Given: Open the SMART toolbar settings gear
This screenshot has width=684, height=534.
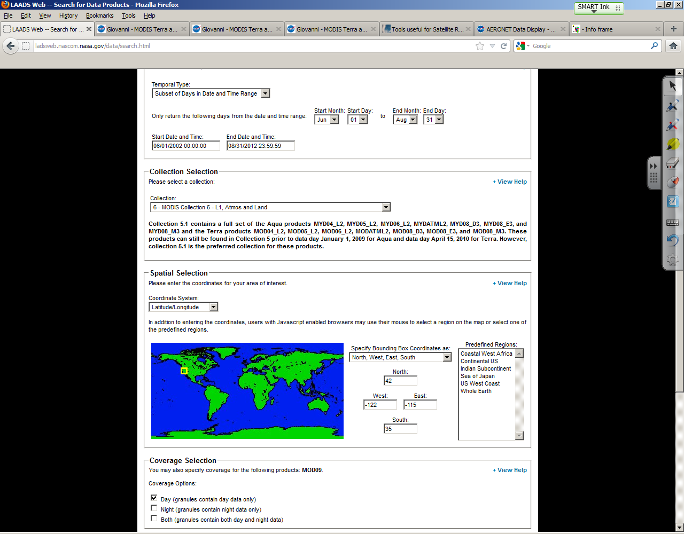Looking at the screenshot, I should point(672,260).
